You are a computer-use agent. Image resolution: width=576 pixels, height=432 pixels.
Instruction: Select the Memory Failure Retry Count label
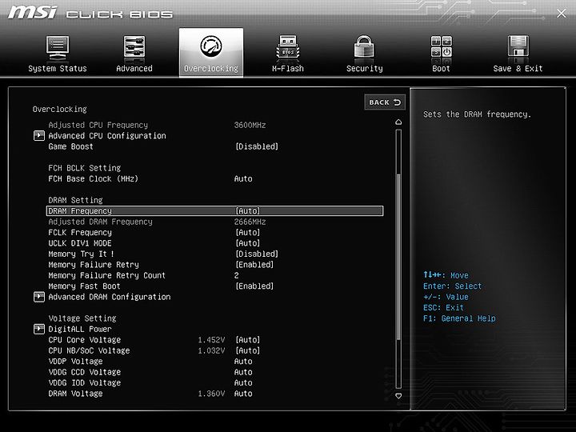coord(106,275)
